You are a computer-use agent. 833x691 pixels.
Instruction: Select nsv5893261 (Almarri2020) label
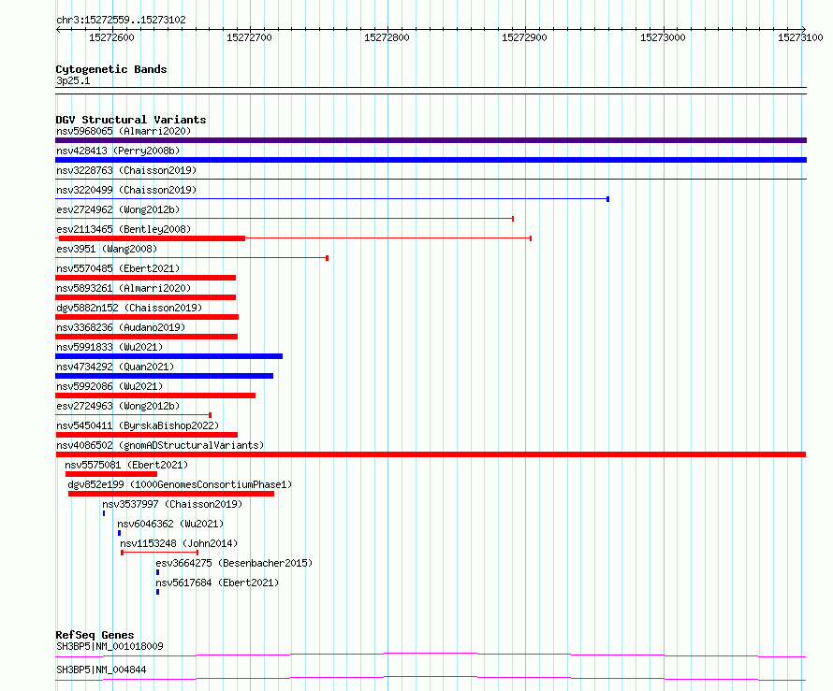tap(124, 288)
